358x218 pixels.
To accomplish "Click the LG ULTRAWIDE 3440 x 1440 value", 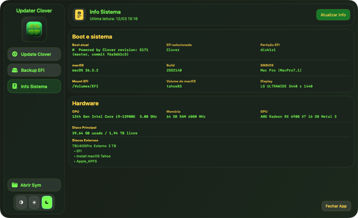I will coord(286,86).
